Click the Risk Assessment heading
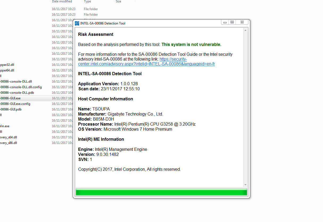323x222 pixels. point(96,34)
